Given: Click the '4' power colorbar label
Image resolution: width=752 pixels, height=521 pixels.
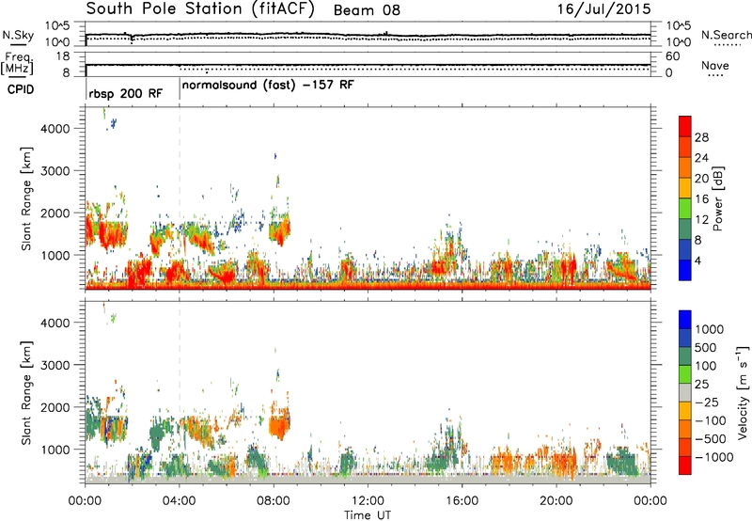Looking at the screenshot, I should pos(698,260).
